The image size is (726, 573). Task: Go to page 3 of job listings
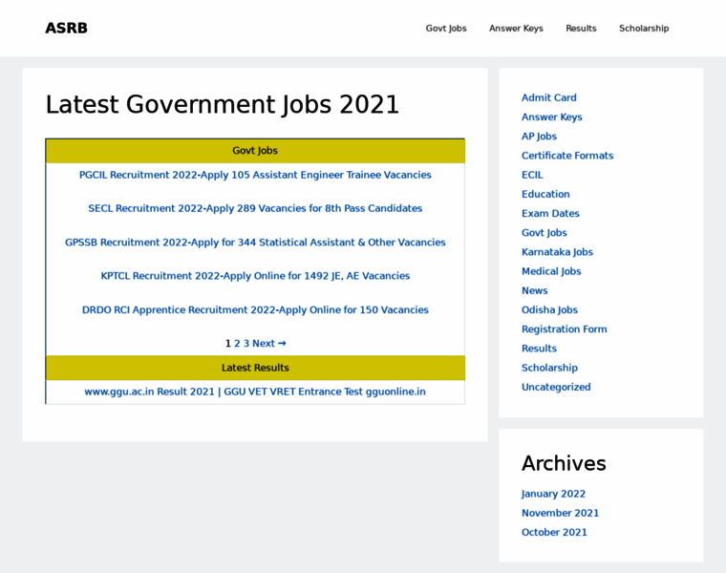pyautogui.click(x=246, y=344)
